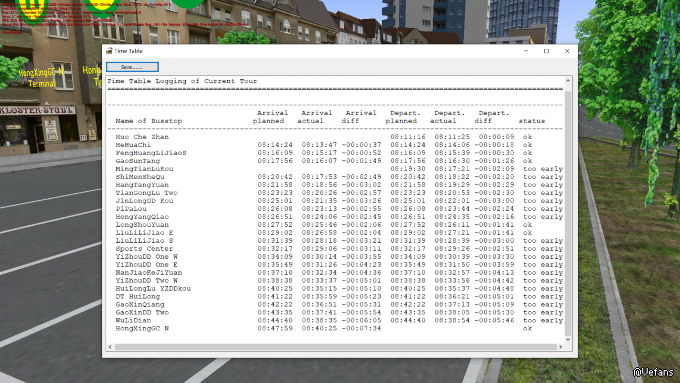Click actual arrival '08:35:59' in DT HuiLong row
The width and height of the screenshot is (680, 383).
(x=320, y=296)
